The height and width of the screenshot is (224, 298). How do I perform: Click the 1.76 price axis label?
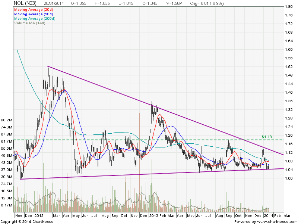[289, 15]
